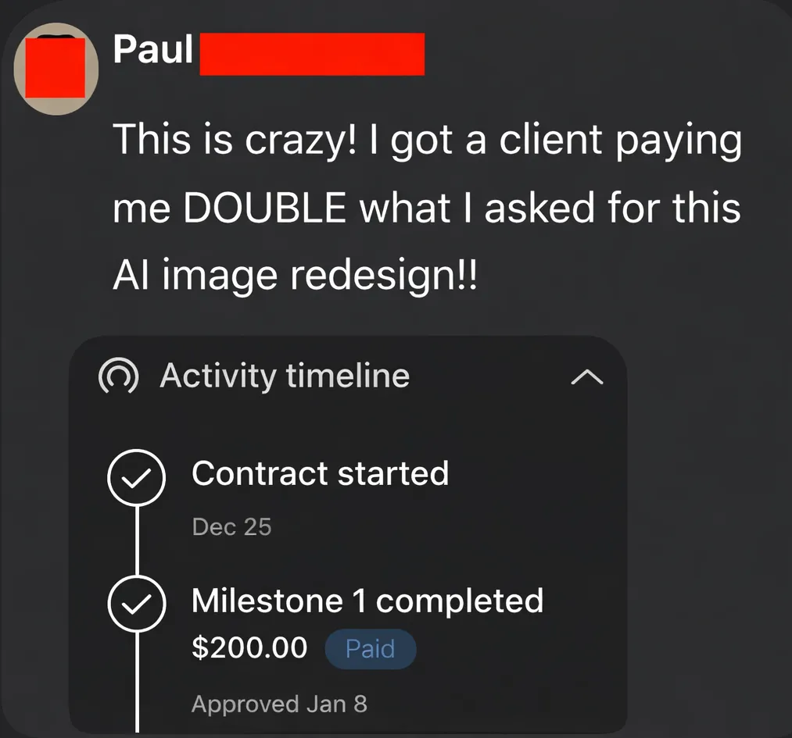Select the message text about client paying
792x738 pixels.
point(428,208)
